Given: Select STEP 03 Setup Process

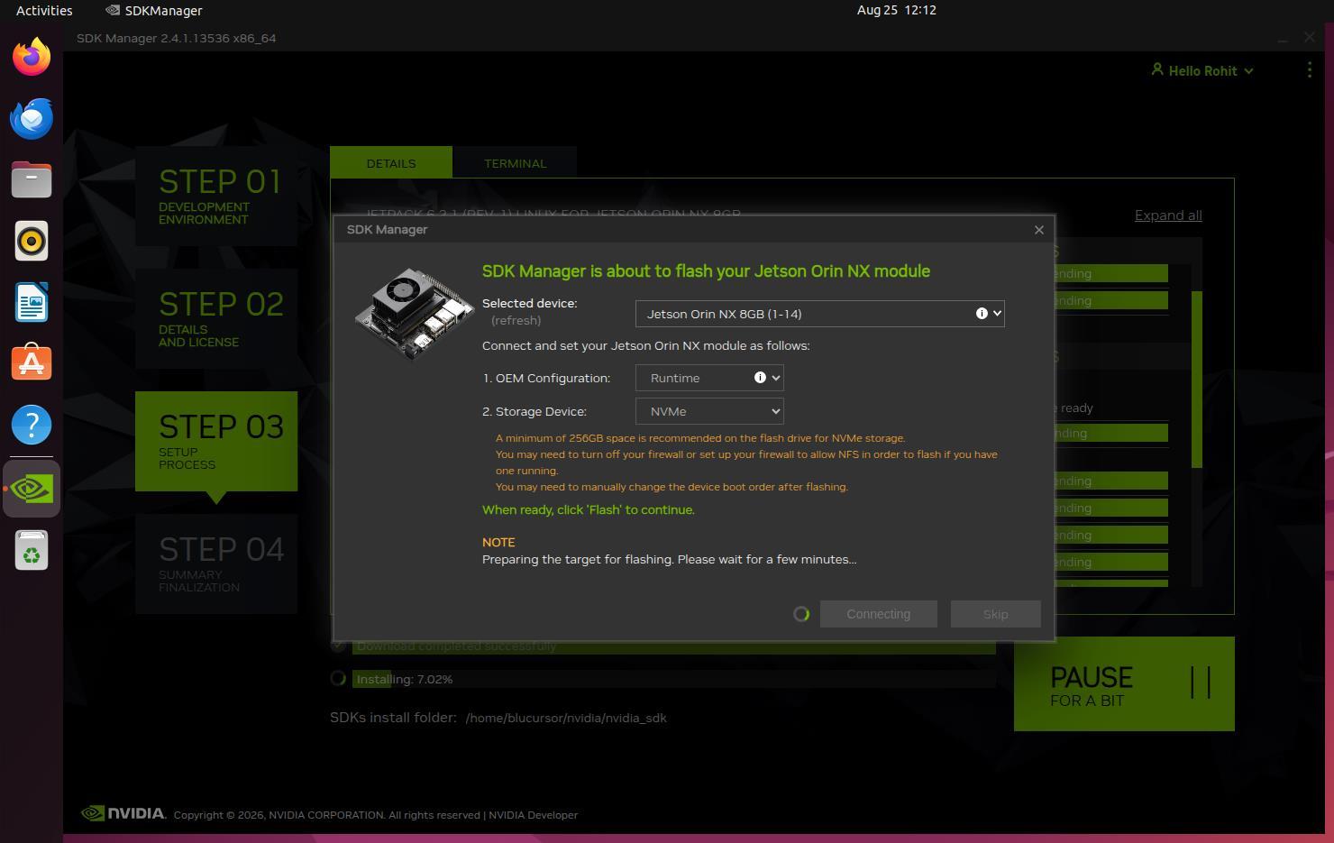Looking at the screenshot, I should pyautogui.click(x=216, y=441).
